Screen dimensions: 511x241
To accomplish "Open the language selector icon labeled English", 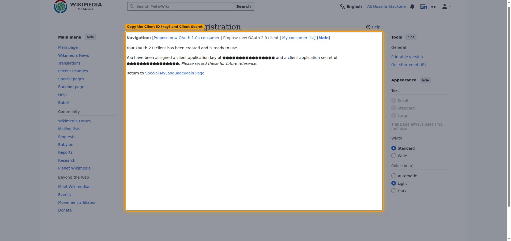I will pyautogui.click(x=350, y=6).
